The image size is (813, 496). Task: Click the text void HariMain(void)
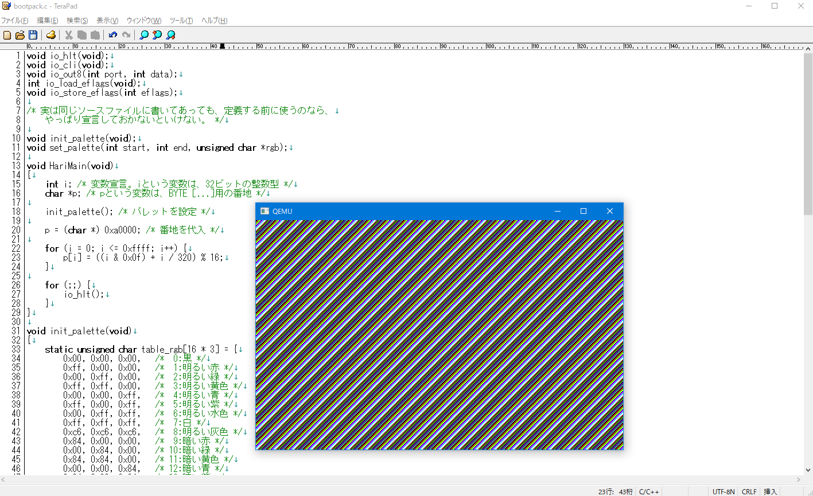tap(71, 166)
